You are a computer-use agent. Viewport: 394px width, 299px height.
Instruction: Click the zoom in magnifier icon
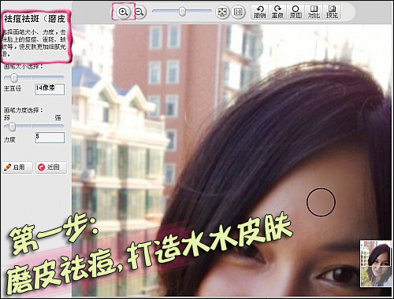pos(123,12)
